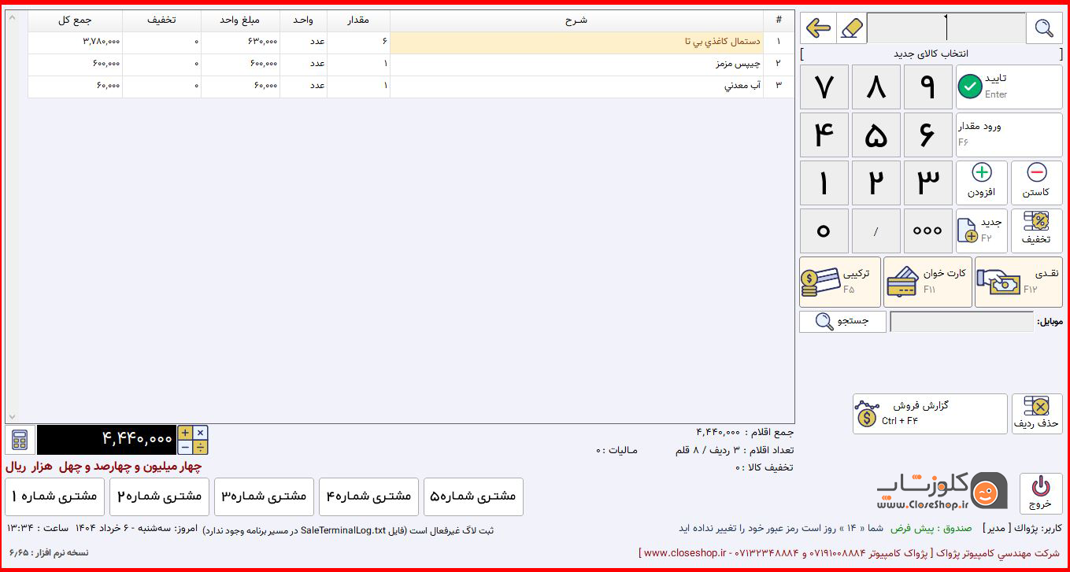This screenshot has width=1070, height=572.
Task: Click the top product code entry field
Action: point(946,28)
